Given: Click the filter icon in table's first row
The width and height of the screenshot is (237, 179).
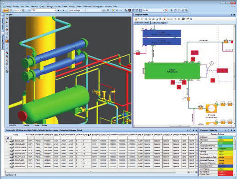Looking at the screenshot, I should pyautogui.click(x=8, y=138).
